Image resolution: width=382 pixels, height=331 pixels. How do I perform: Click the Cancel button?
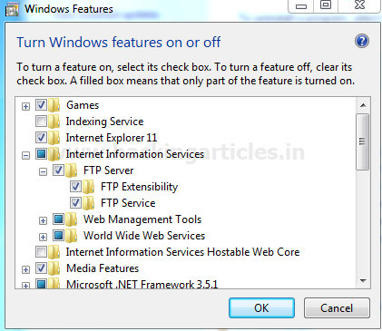coord(337,308)
